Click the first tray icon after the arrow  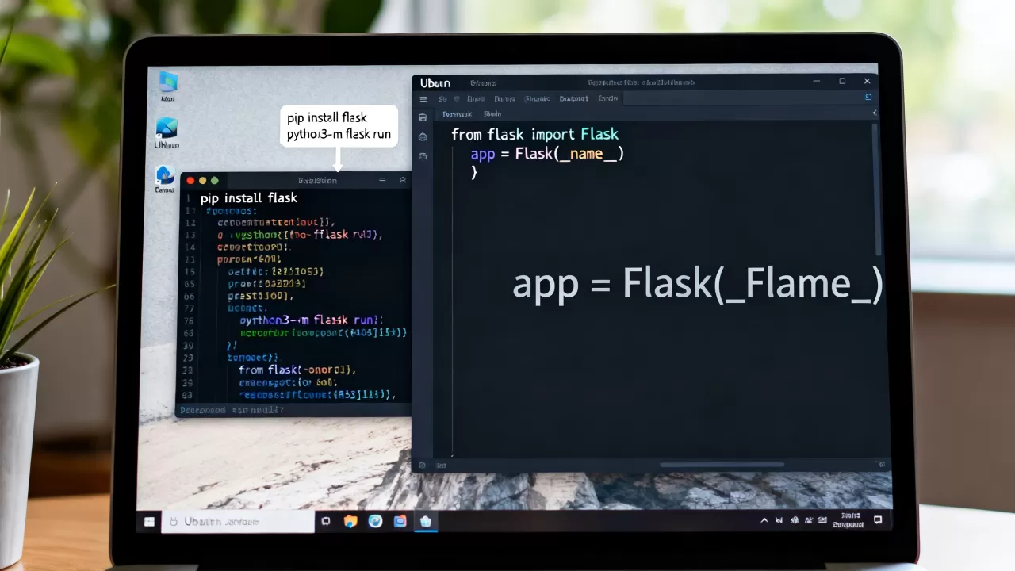[x=779, y=520]
